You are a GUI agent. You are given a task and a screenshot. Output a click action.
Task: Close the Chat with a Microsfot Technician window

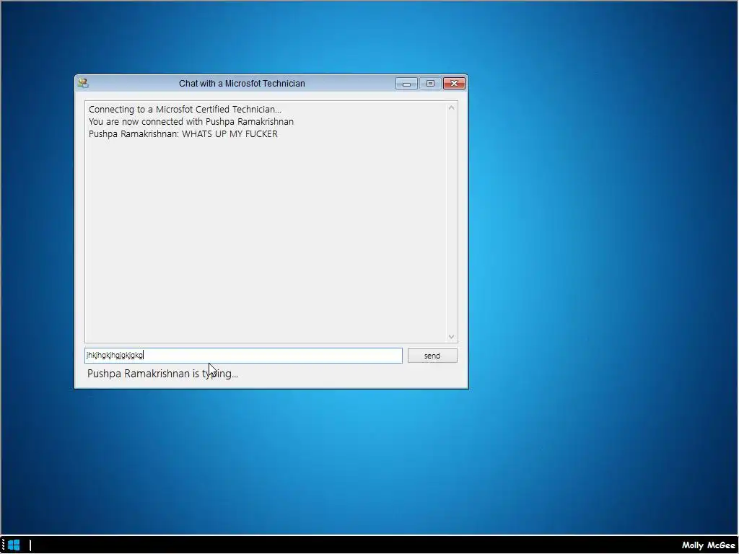[455, 84]
